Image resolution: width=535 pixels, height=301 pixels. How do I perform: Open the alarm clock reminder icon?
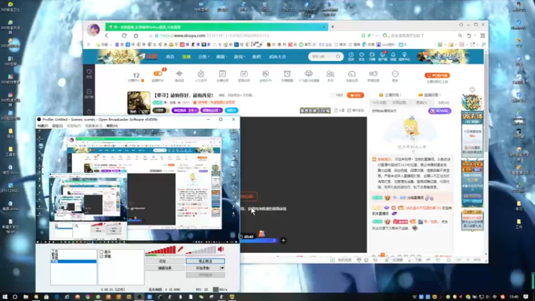(287, 74)
